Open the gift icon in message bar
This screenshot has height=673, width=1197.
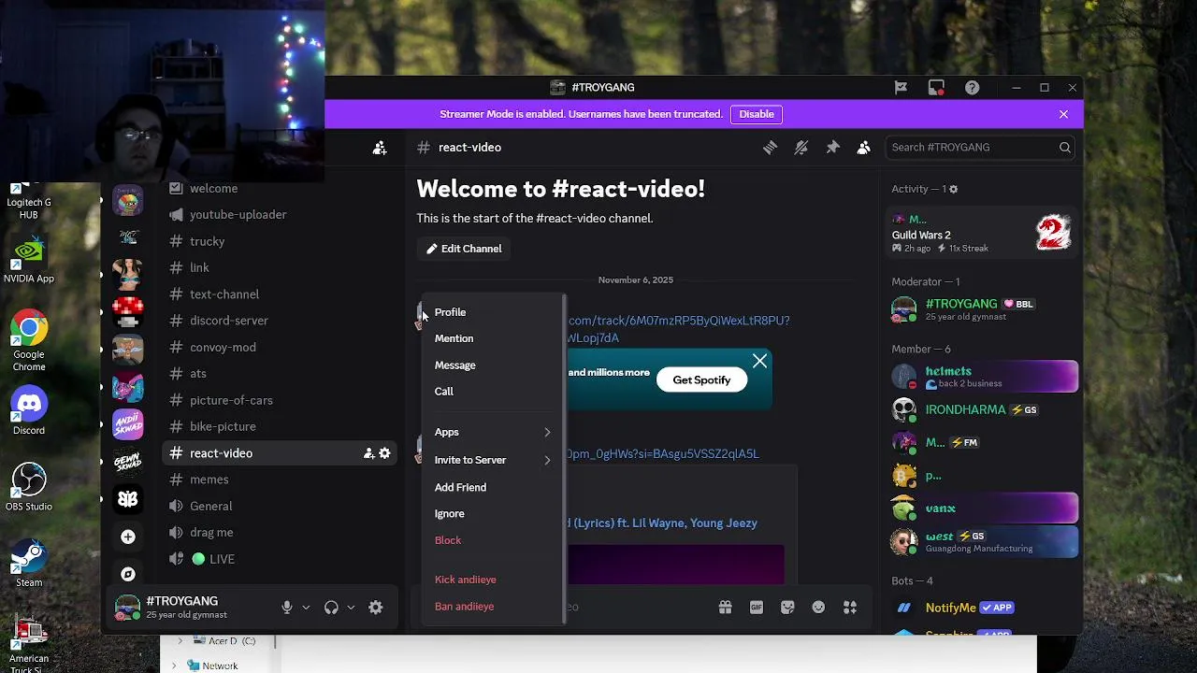(x=725, y=608)
